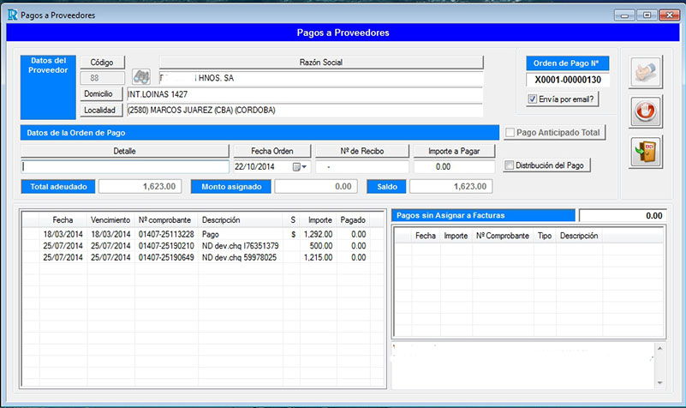Click the red stop-hand cancel icon
686x408 pixels.
click(647, 111)
